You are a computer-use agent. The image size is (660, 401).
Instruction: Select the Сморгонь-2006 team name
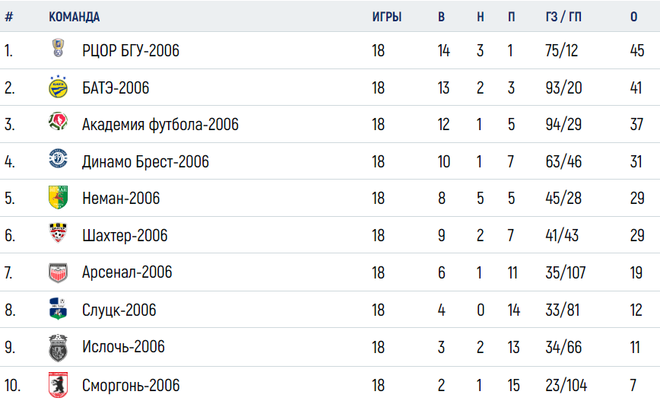click(x=131, y=386)
